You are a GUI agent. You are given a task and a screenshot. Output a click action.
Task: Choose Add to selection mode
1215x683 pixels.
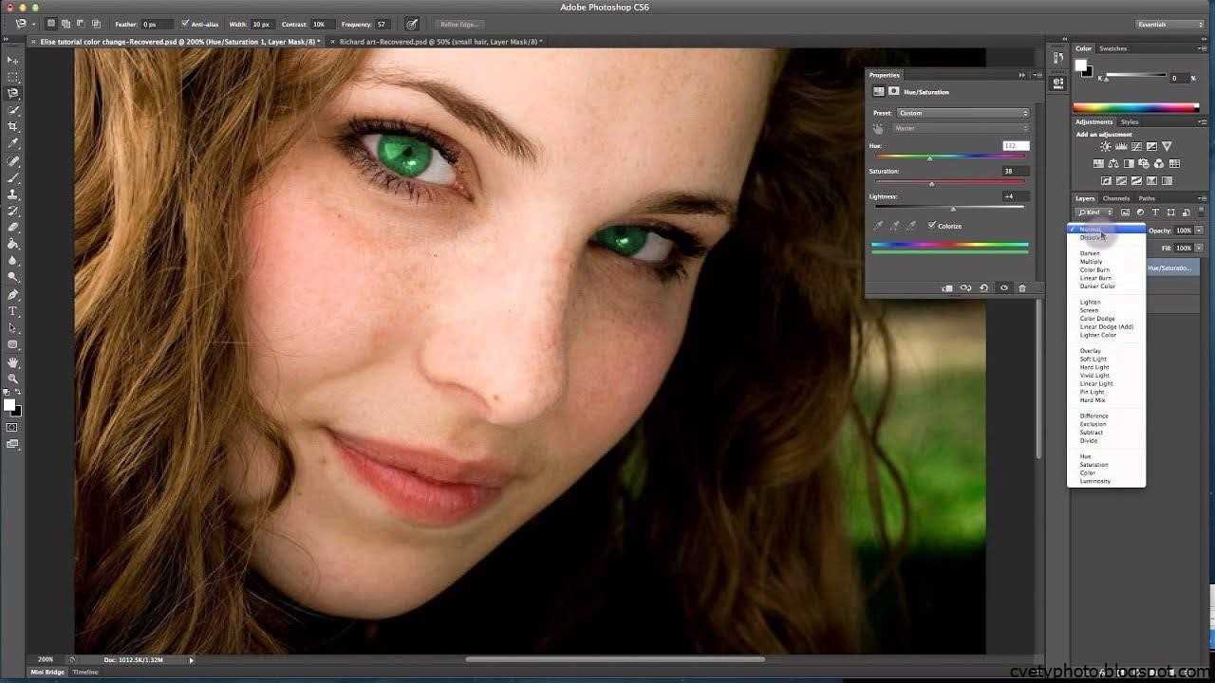point(66,24)
